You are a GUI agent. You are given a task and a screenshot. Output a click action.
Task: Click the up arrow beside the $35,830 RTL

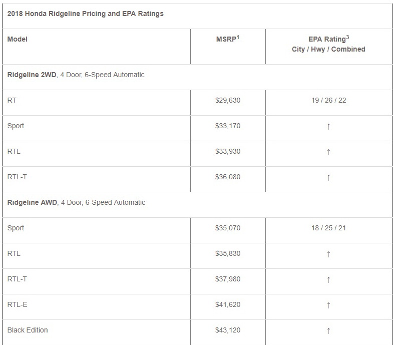pos(328,254)
